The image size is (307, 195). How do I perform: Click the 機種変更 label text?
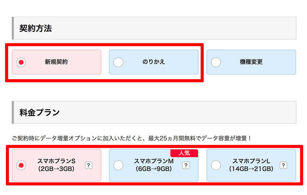pos(251,62)
